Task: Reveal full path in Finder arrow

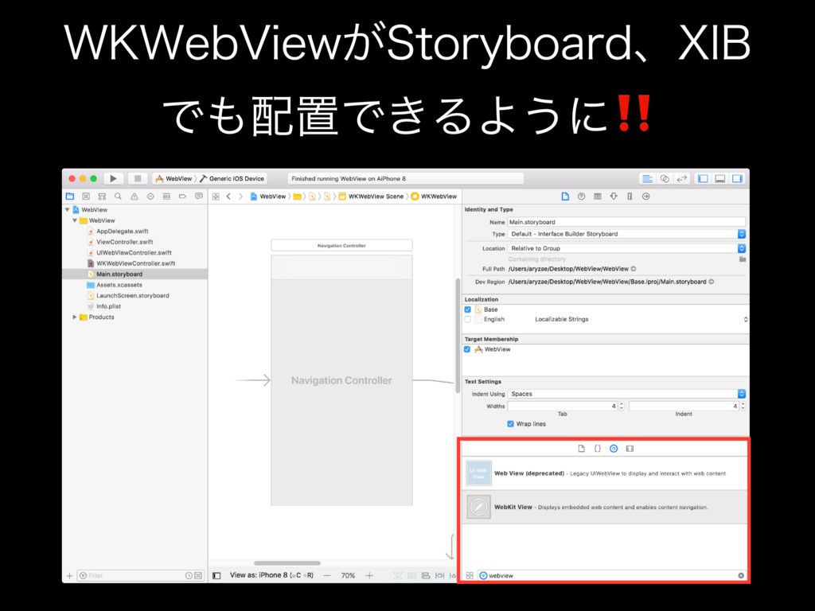Action: pyautogui.click(x=634, y=269)
